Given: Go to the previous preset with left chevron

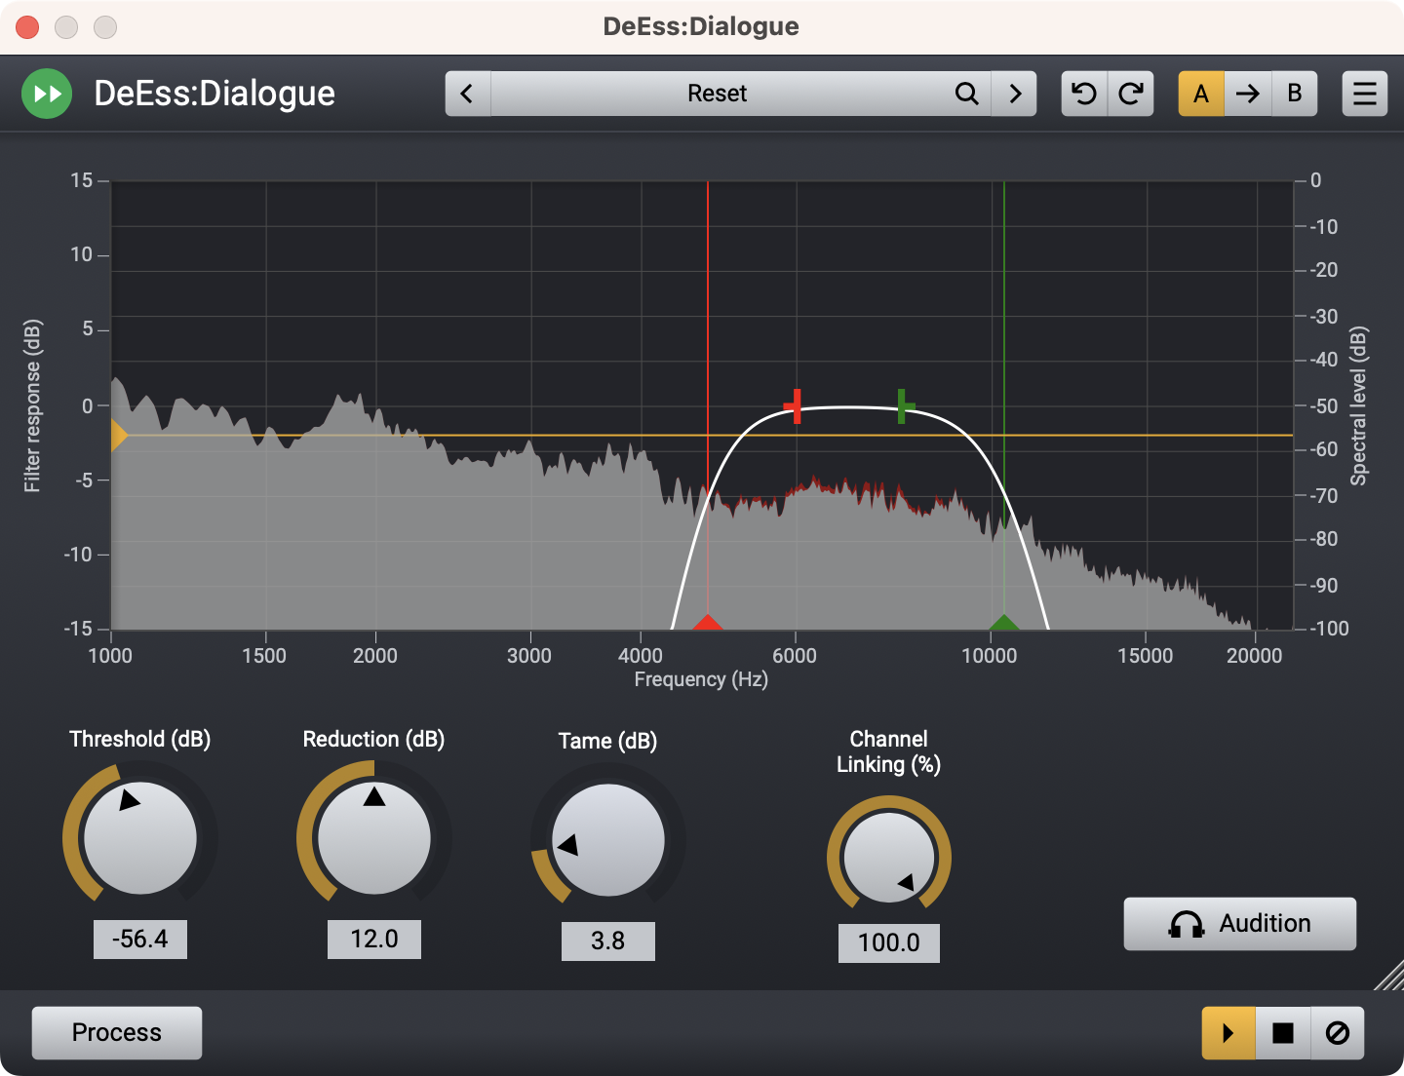Looking at the screenshot, I should 467,94.
